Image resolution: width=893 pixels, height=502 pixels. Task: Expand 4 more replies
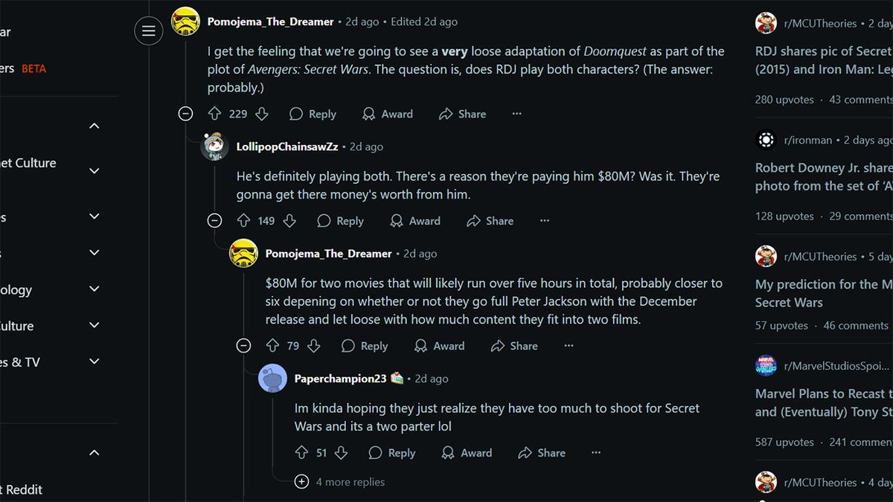(x=301, y=482)
